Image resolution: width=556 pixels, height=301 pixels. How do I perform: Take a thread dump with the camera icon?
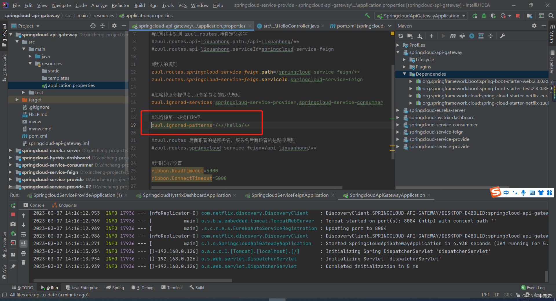point(13,224)
